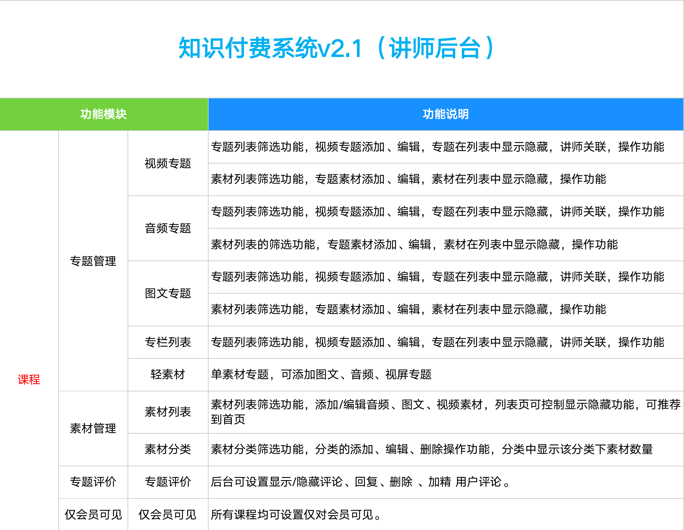Click description 单素材专题，可添加图文、音频、视屏专题
Screen dimensions: 684x530
coord(321,374)
